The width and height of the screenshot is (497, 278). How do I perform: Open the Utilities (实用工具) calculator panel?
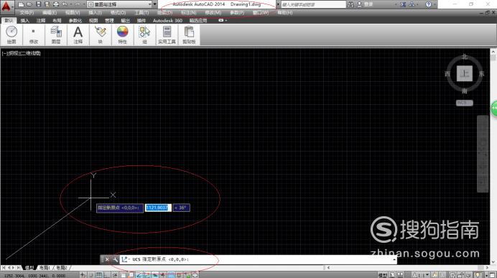167,35
